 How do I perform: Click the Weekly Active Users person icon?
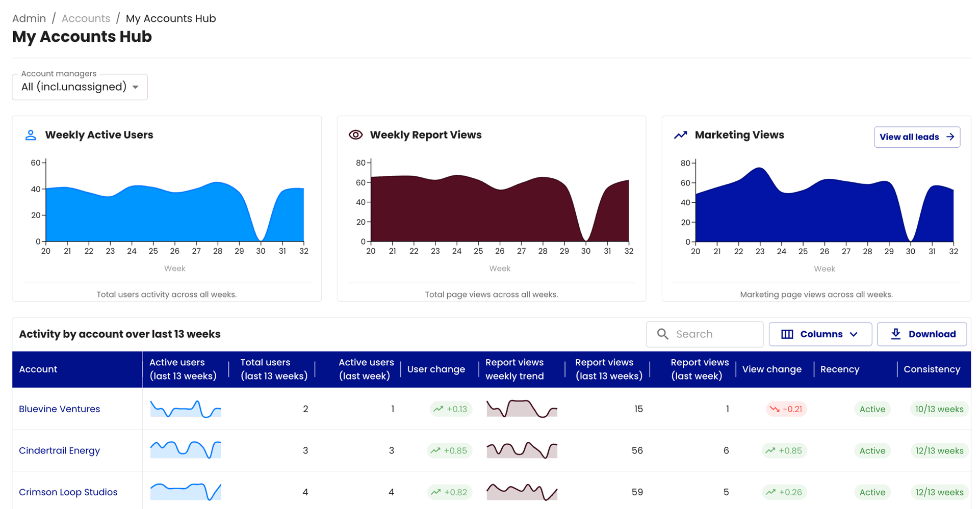31,135
